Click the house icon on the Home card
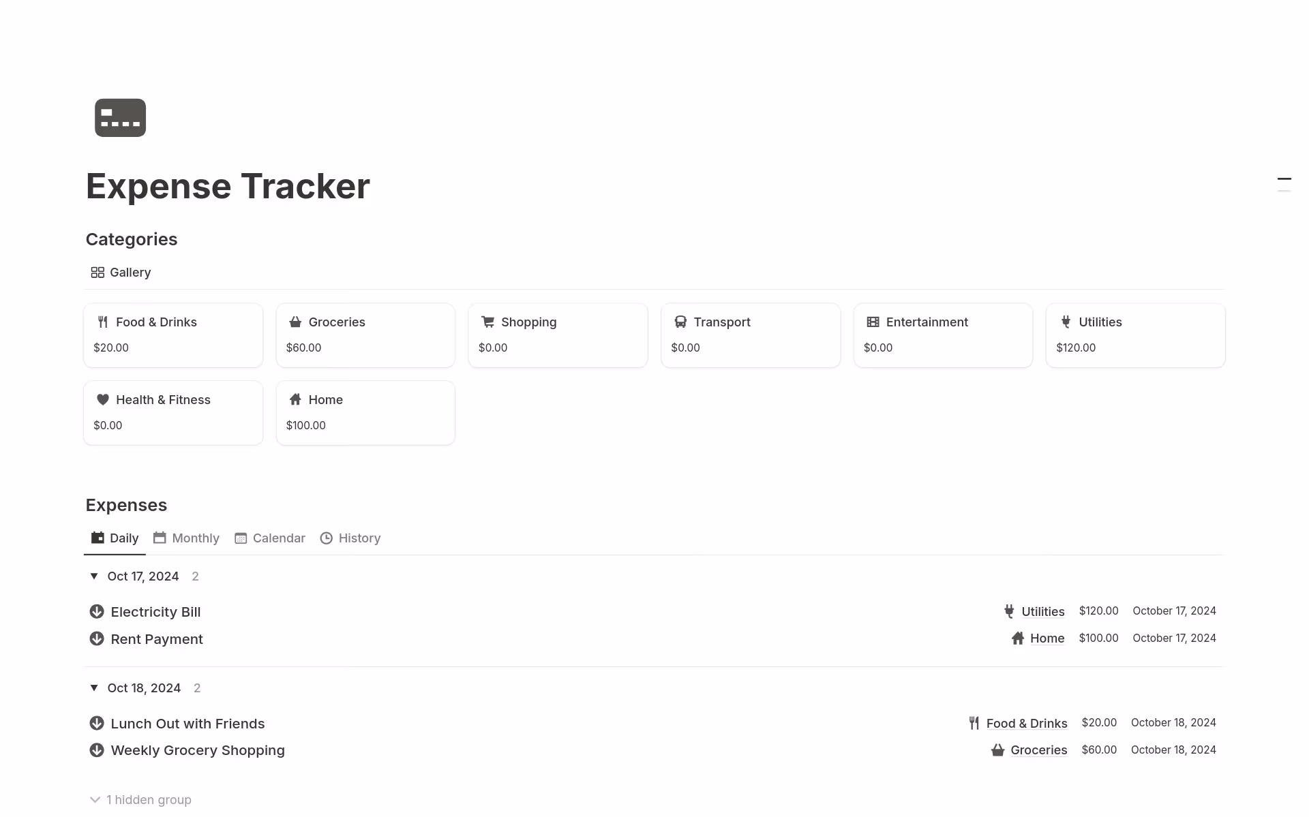Image resolution: width=1309 pixels, height=817 pixels. coord(295,399)
